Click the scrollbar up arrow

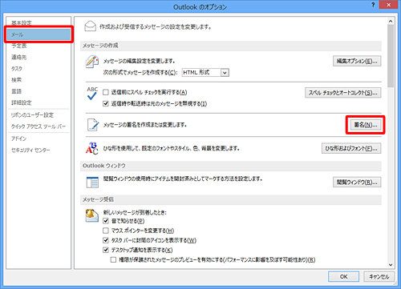391,21
